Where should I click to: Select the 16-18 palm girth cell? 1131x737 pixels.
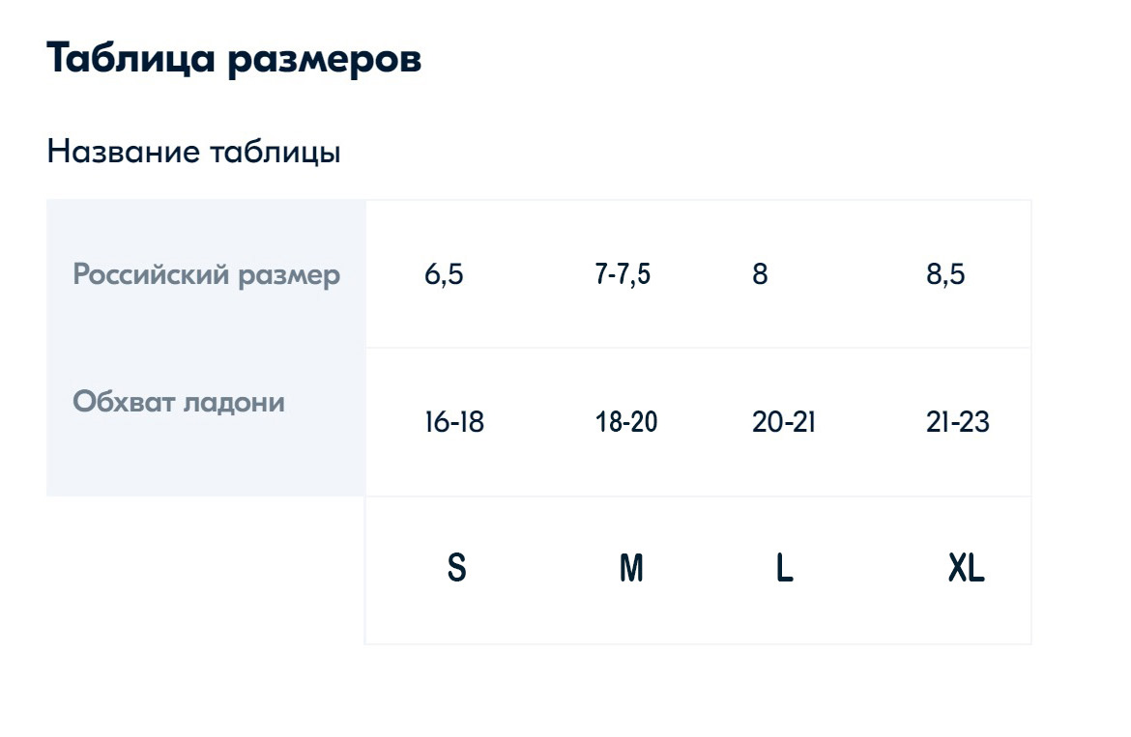pos(453,422)
